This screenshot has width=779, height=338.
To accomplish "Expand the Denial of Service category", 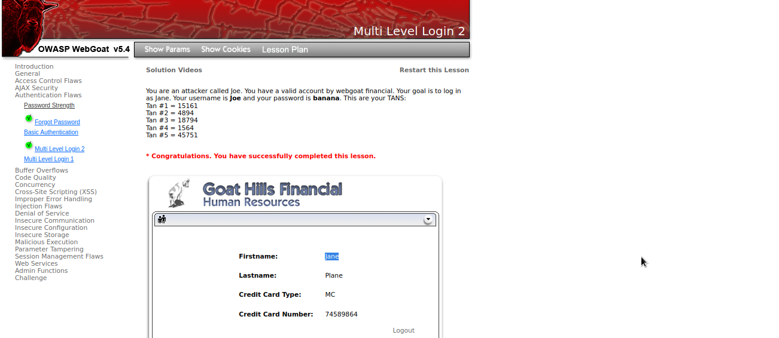I will tap(42, 213).
